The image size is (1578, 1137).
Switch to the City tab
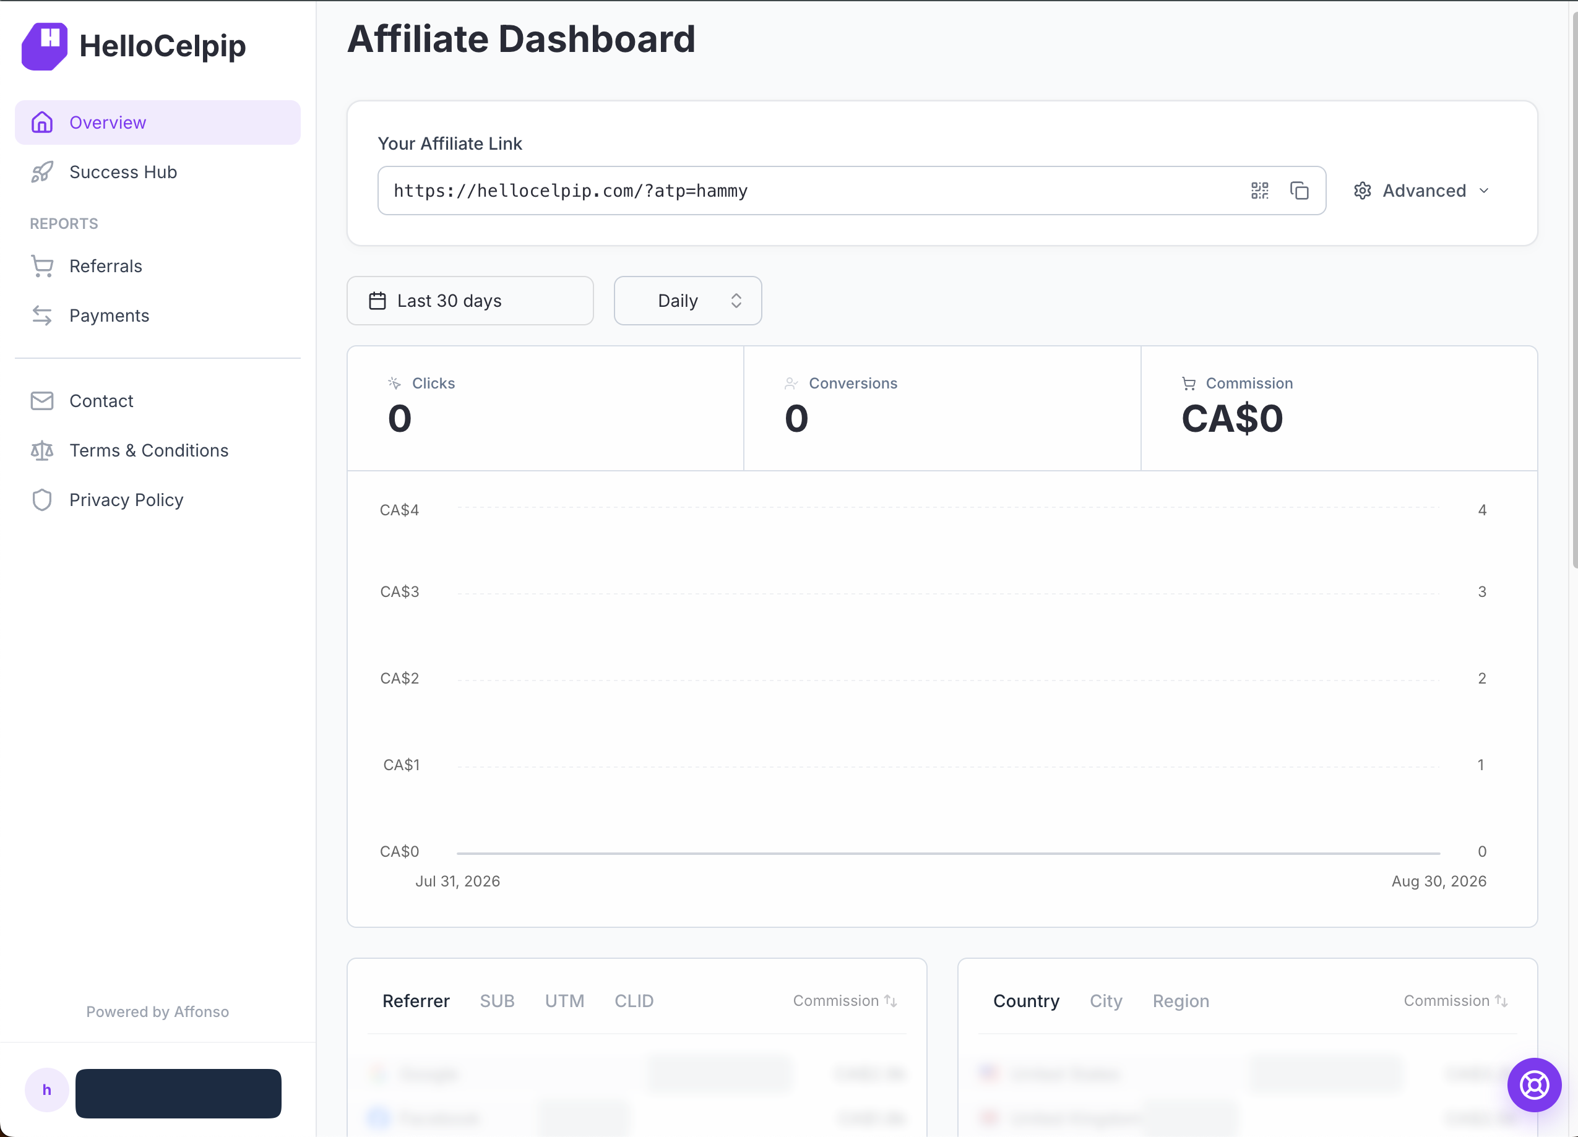(x=1106, y=1001)
